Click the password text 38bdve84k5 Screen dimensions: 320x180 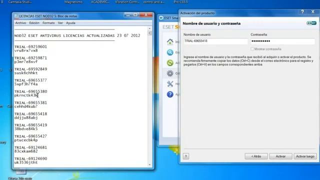pyautogui.click(x=26, y=129)
